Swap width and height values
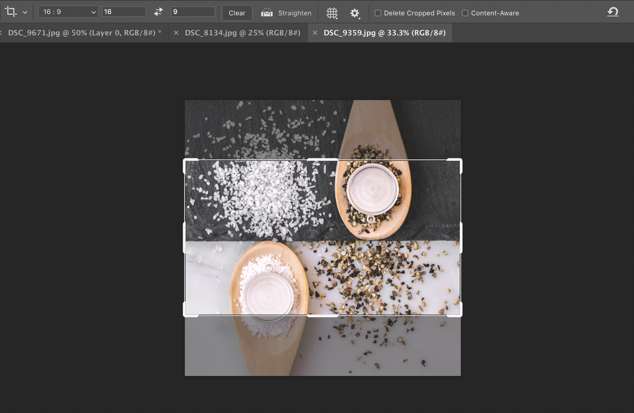The width and height of the screenshot is (634, 413). tap(158, 12)
